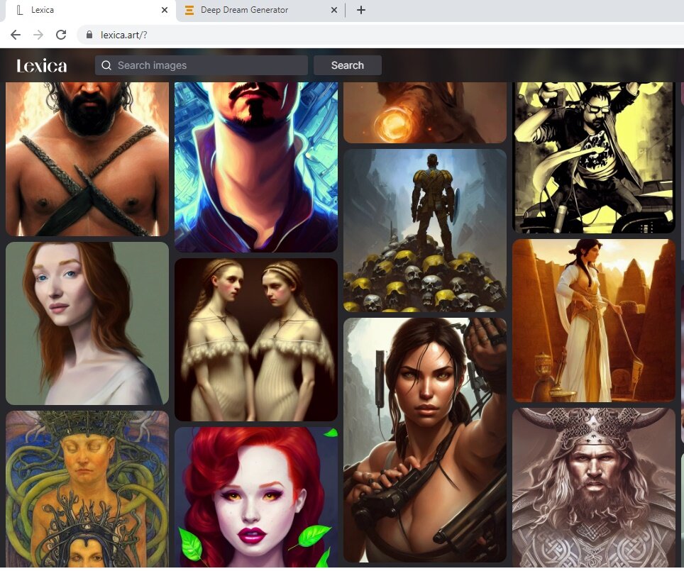Open the yellow comic-style man with glasses image

594,157
